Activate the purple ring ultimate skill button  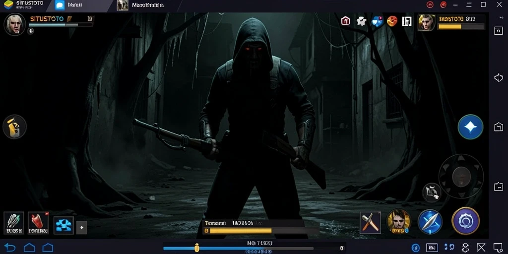[x=465, y=221]
